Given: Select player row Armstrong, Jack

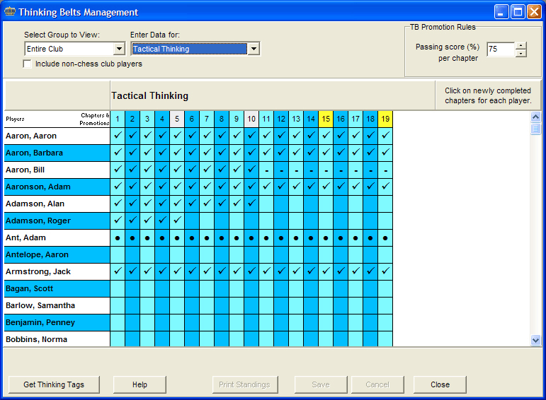Looking at the screenshot, I should 57,271.
